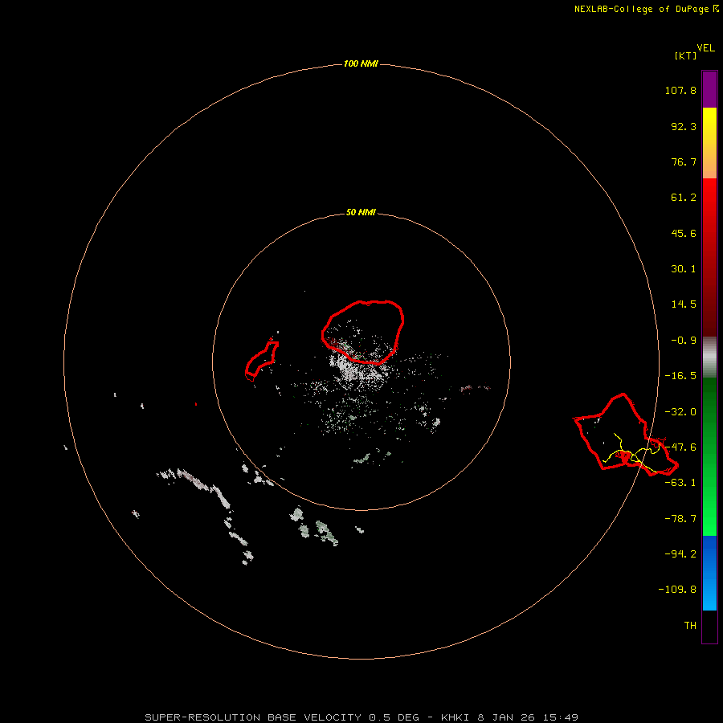Pick the purple swatch atop the velocity scale
Screen dimensions: 723x723
(709, 90)
